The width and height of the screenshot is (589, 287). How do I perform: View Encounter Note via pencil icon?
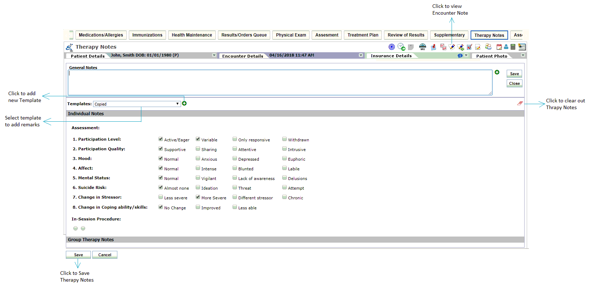coord(452,47)
